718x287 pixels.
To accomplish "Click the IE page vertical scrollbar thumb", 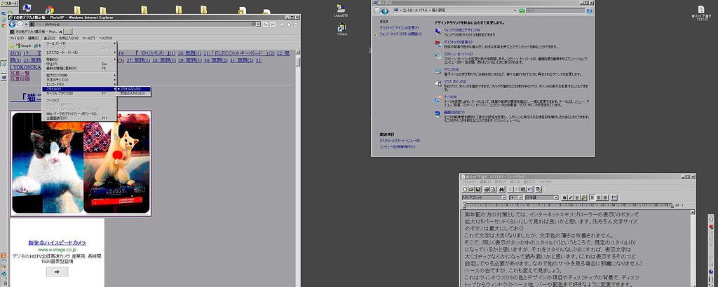I will point(297,61).
